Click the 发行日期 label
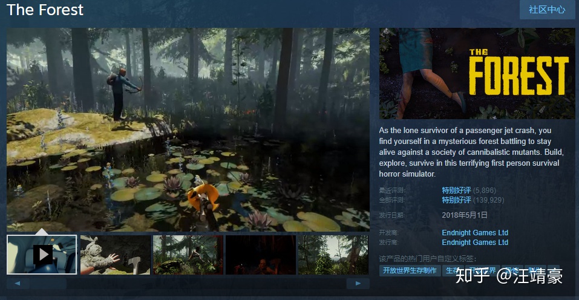579x300 pixels. coord(392,215)
